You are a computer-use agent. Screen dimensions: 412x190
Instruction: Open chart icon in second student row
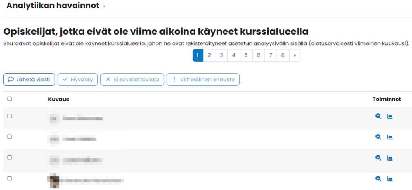pyautogui.click(x=390, y=137)
